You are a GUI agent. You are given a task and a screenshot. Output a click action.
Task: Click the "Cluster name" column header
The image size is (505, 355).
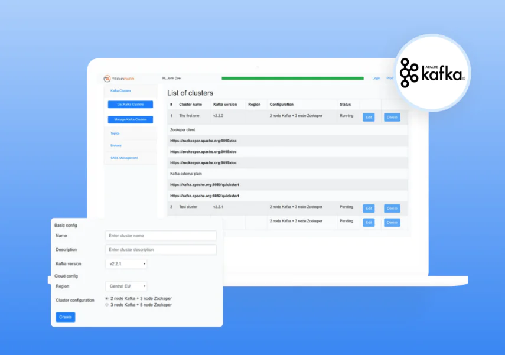tap(190, 105)
